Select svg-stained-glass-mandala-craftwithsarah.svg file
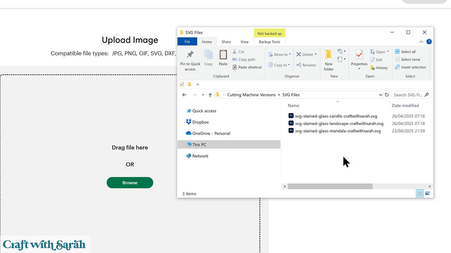Image resolution: width=451 pixels, height=253 pixels. (x=338, y=131)
